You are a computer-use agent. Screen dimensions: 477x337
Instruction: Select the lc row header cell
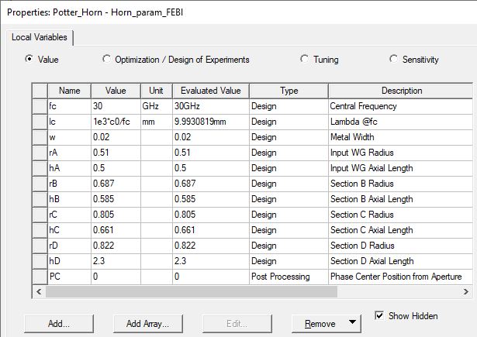pyautogui.click(x=40, y=122)
